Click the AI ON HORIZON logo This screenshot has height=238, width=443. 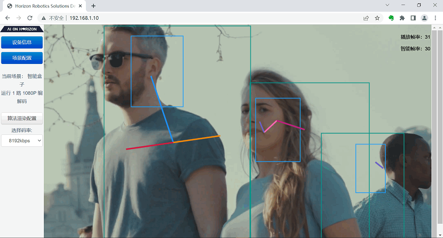(22, 29)
